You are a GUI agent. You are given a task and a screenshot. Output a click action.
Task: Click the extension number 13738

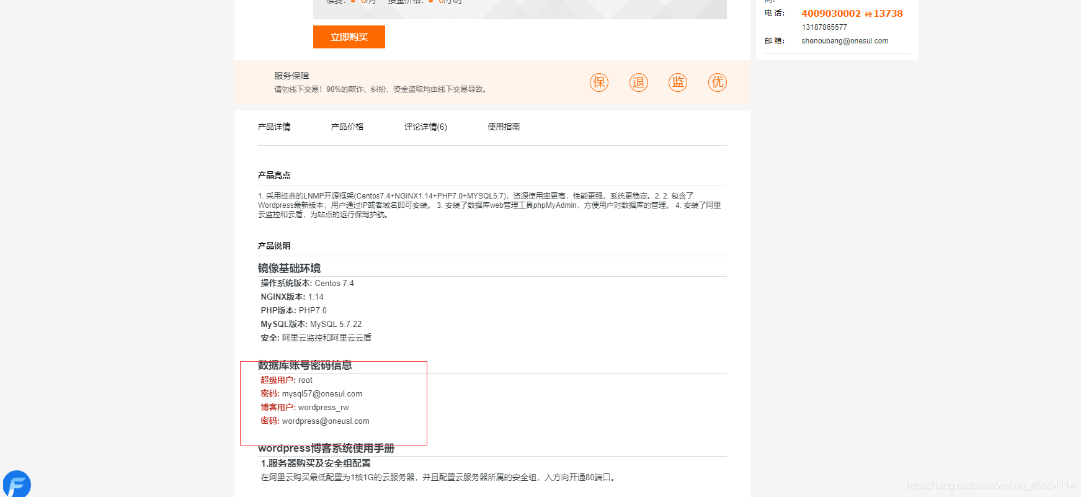888,13
